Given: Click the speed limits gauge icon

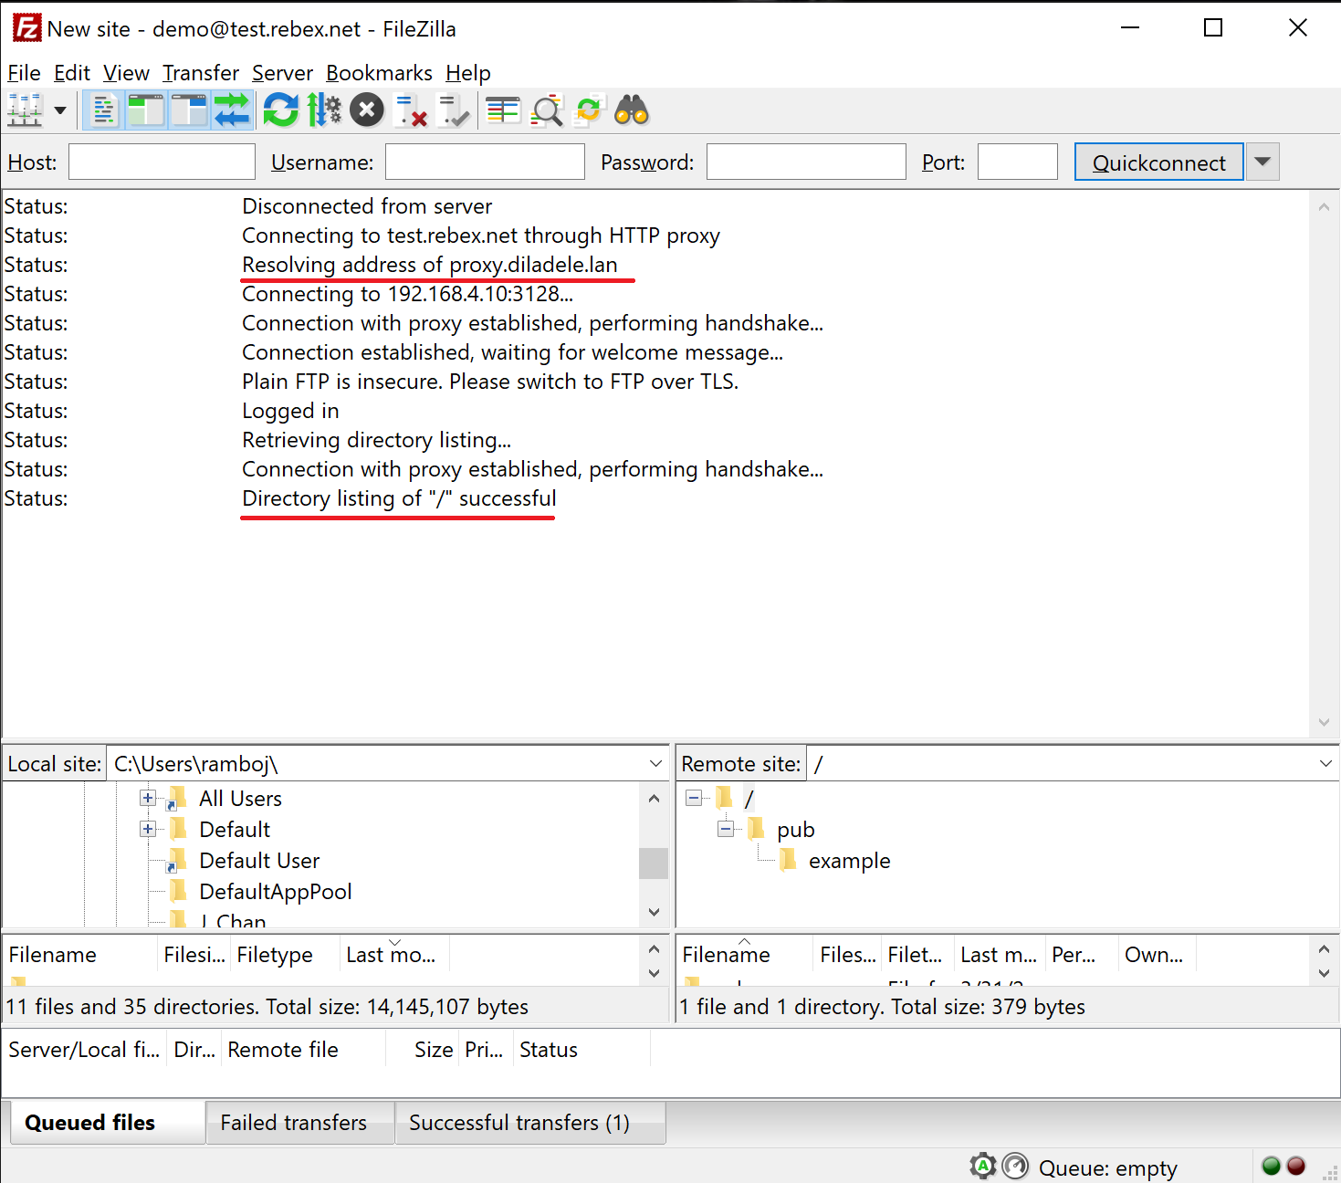Looking at the screenshot, I should click(x=1015, y=1166).
